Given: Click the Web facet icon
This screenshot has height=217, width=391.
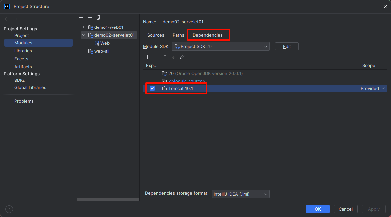Looking at the screenshot, I should click(97, 43).
